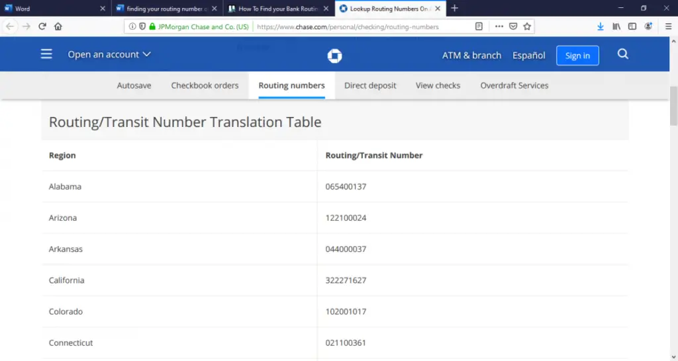The image size is (678, 361).
Task: Reload the current Chase page
Action: coord(42,26)
